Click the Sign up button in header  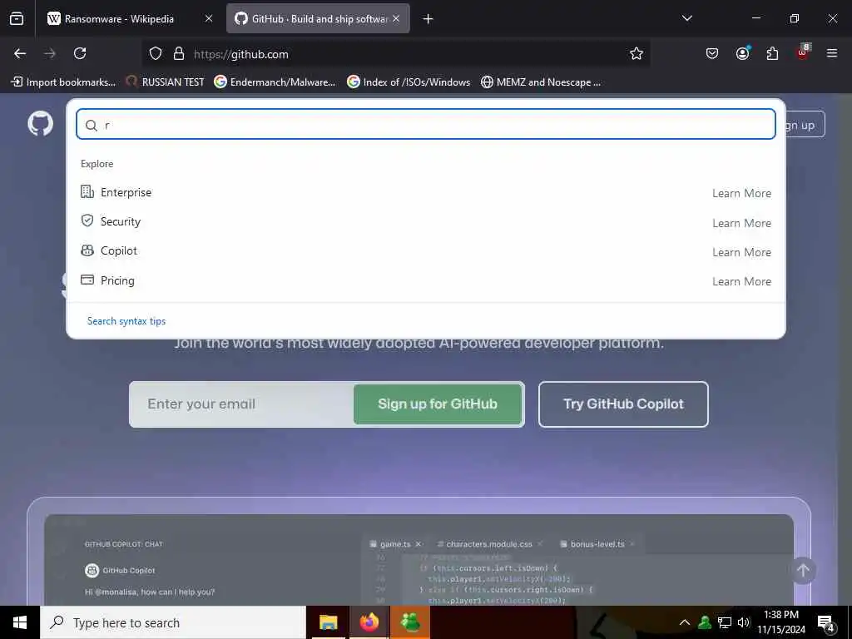[805, 125]
